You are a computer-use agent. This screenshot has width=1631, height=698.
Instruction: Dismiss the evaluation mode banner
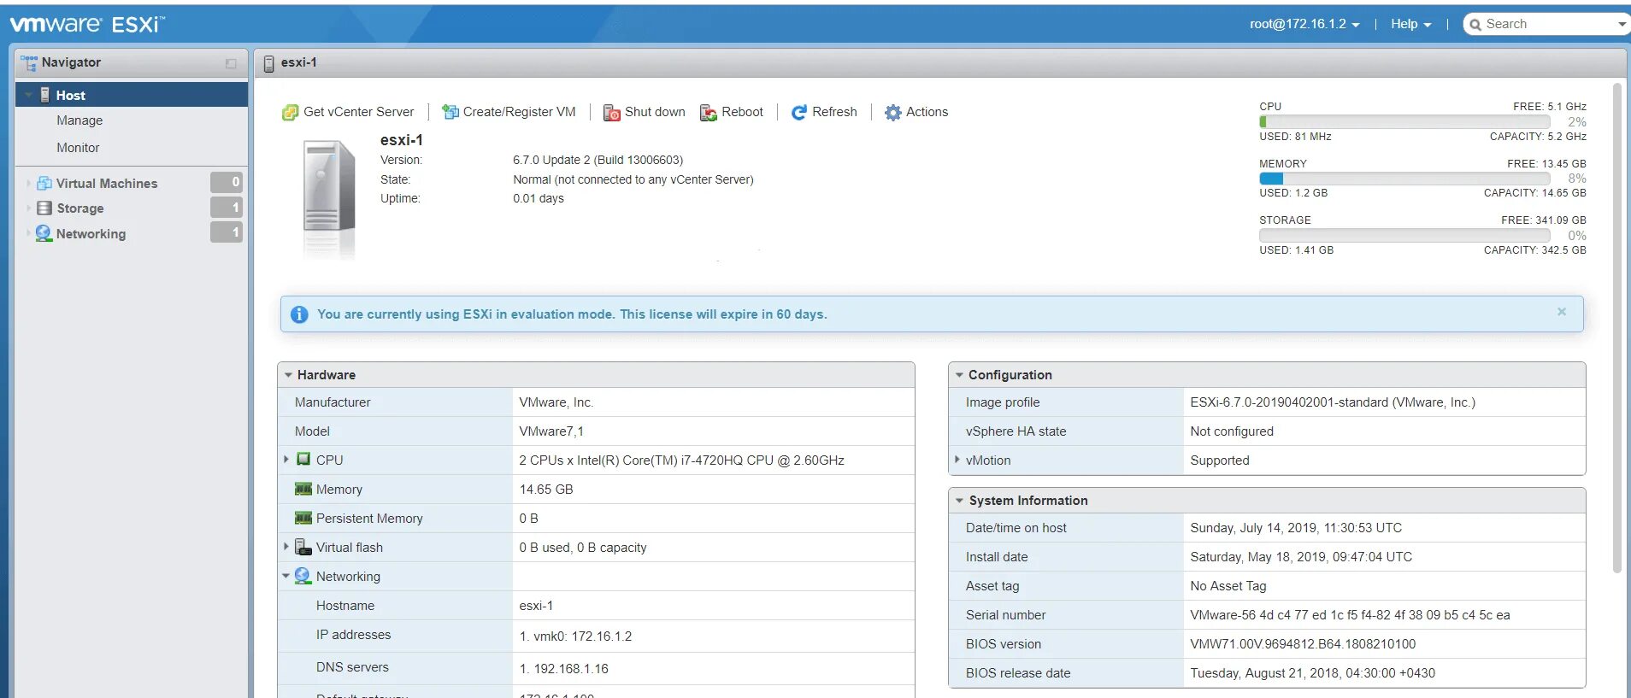1562,312
